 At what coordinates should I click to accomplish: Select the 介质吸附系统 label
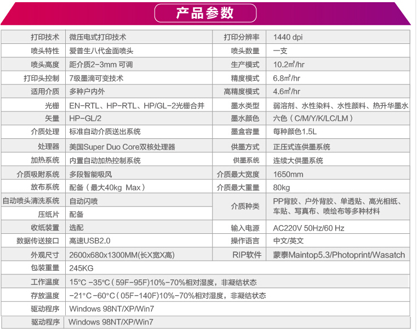point(38,175)
